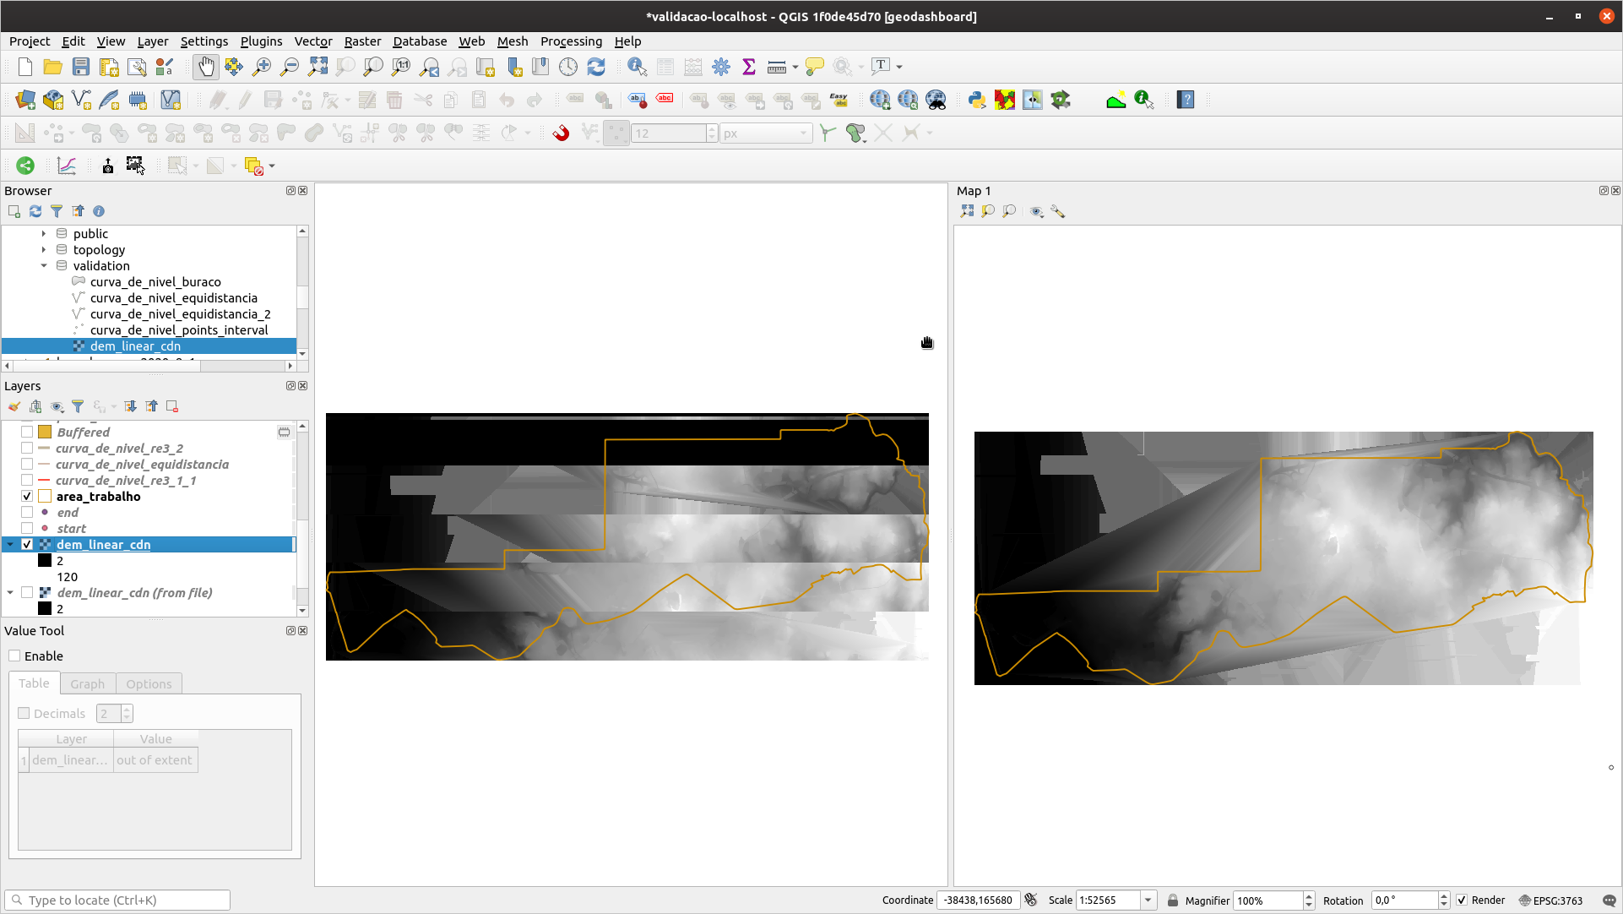Switch to the Graph tab in Value Tool
1623x914 pixels.
tap(87, 683)
